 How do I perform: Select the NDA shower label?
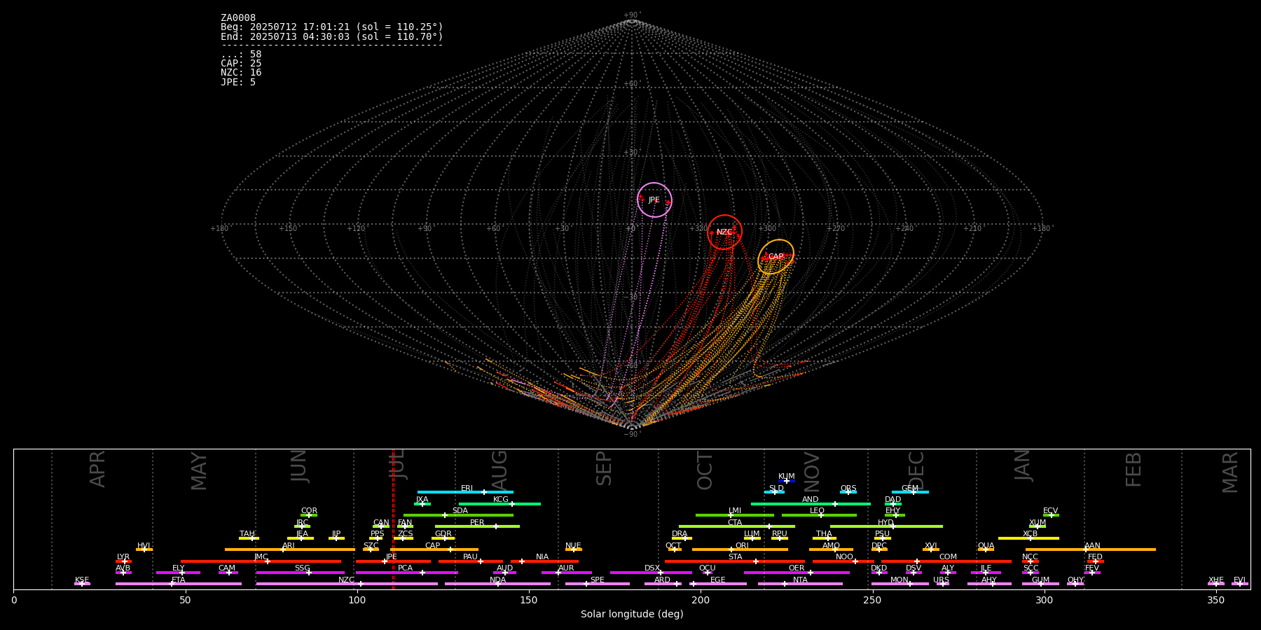coord(498,580)
